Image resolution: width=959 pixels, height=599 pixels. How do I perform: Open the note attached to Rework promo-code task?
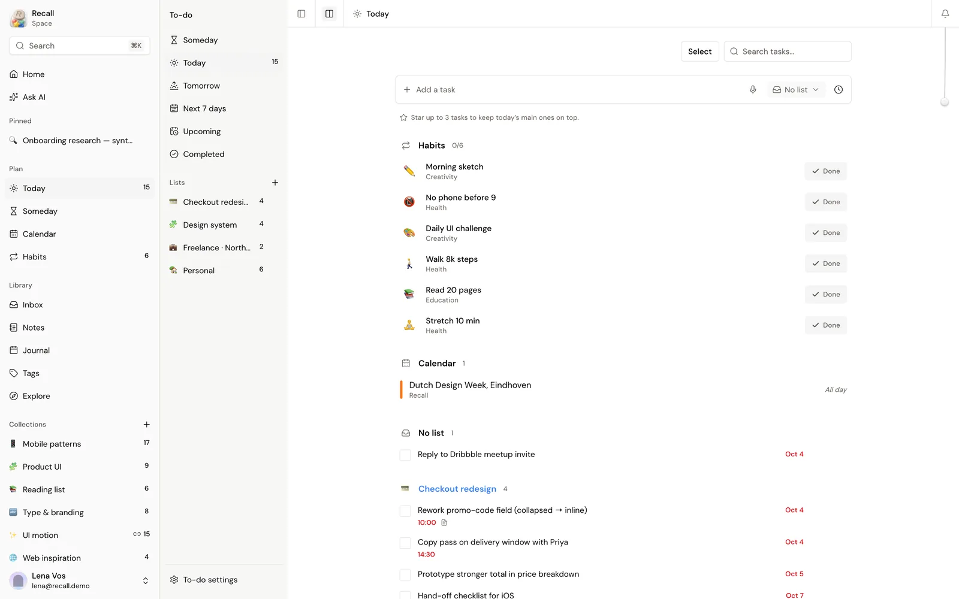click(x=444, y=523)
